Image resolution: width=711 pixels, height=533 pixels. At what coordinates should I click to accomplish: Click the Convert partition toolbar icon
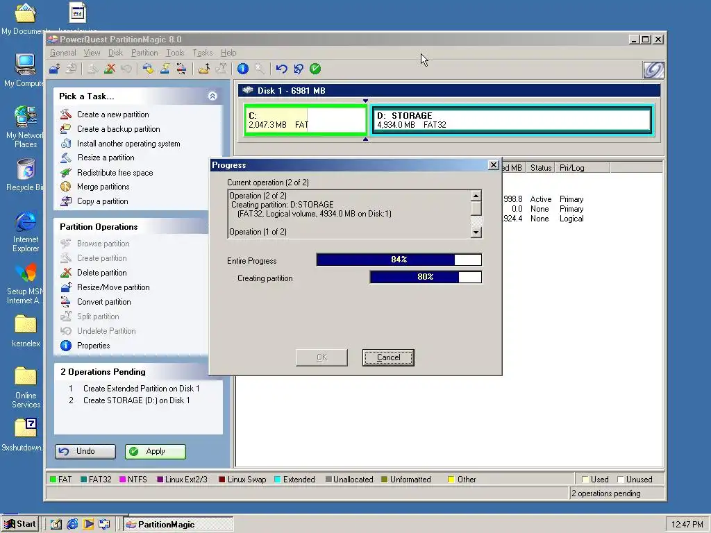181,69
